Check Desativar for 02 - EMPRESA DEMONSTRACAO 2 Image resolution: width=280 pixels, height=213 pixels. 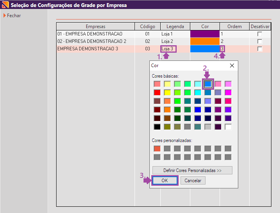[x=260, y=41]
